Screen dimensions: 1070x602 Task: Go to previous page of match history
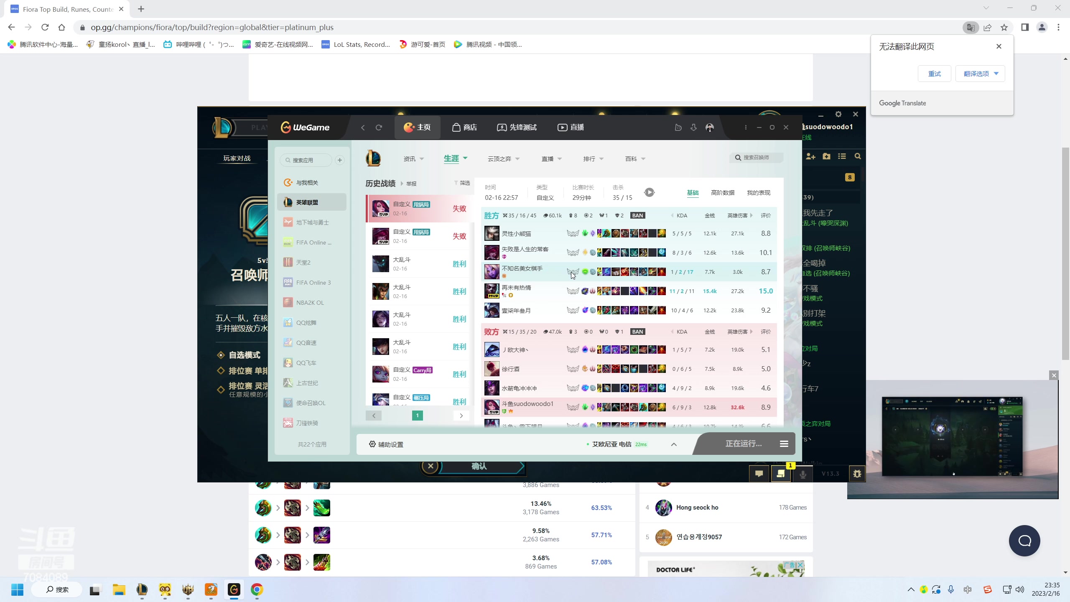(374, 416)
